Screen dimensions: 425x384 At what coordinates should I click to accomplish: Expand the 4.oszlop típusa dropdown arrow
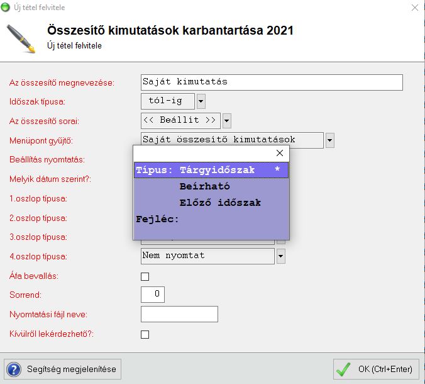(281, 256)
